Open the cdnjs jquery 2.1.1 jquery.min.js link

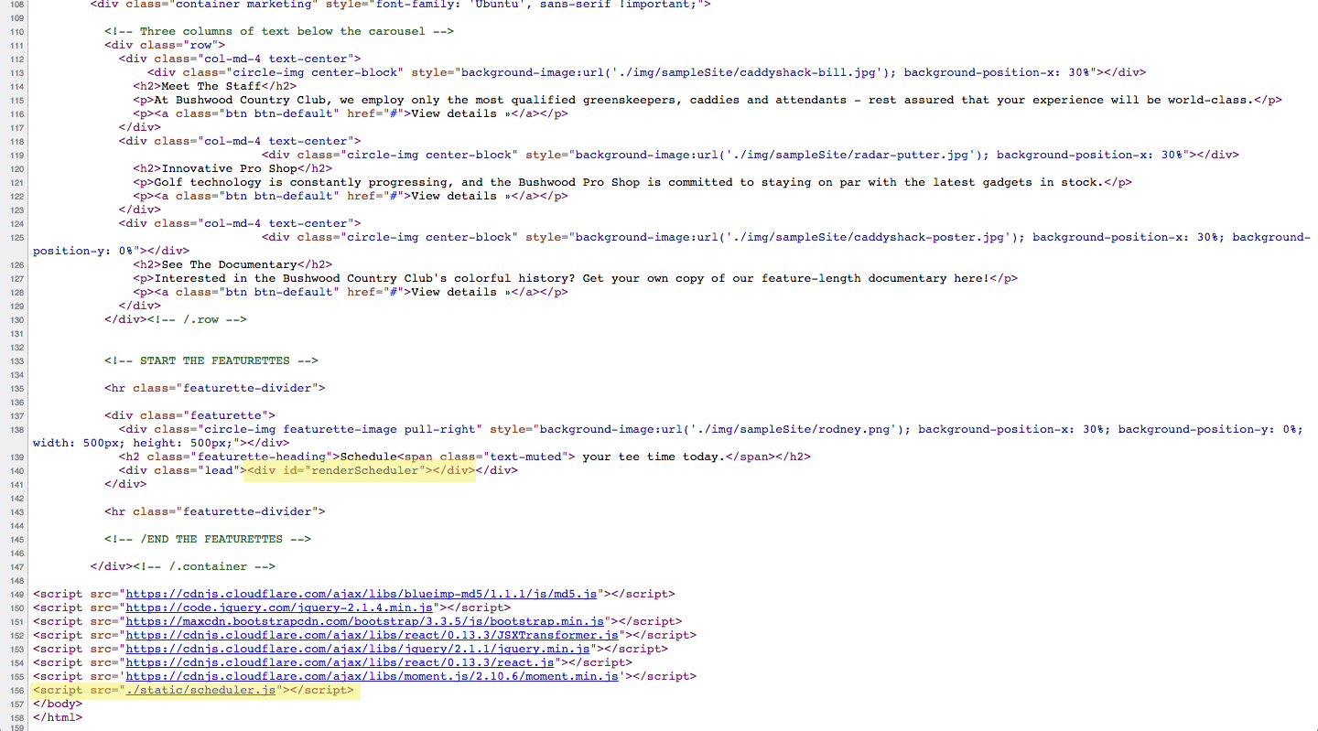click(x=358, y=649)
